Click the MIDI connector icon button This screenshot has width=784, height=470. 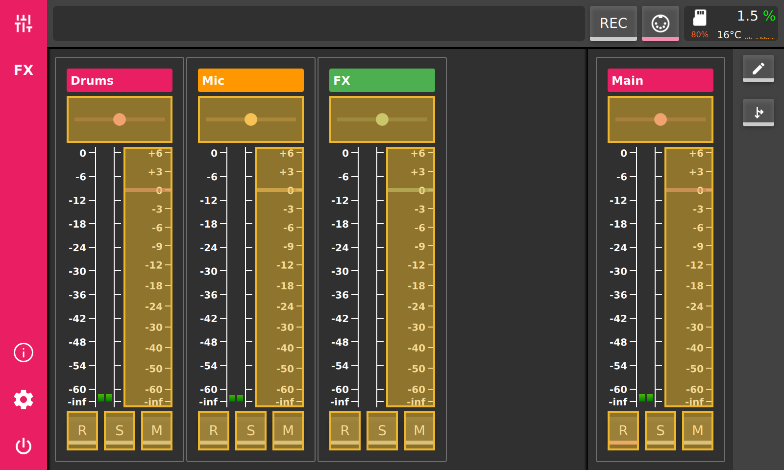pos(661,23)
